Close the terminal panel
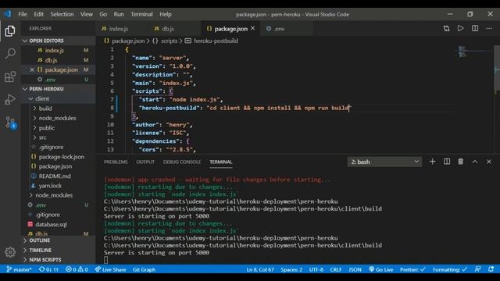Viewport: 500px width, 281px height. coord(489,162)
